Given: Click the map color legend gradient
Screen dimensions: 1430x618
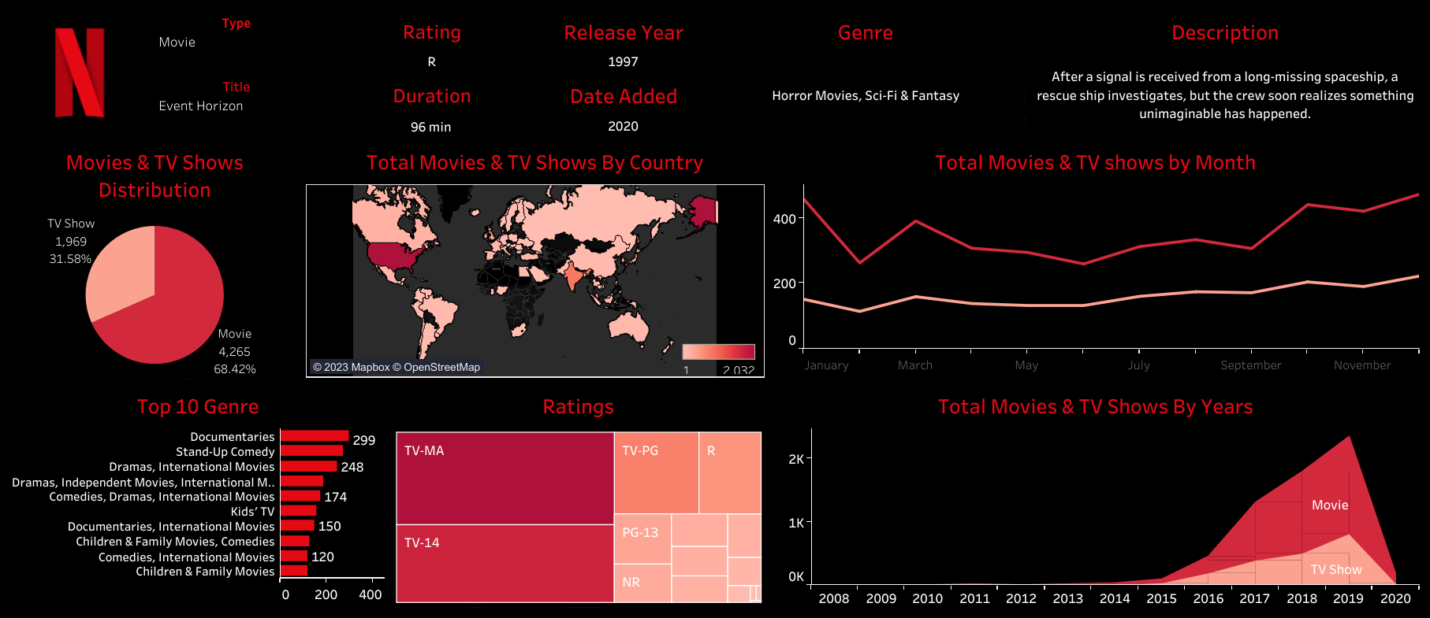Looking at the screenshot, I should [x=718, y=351].
